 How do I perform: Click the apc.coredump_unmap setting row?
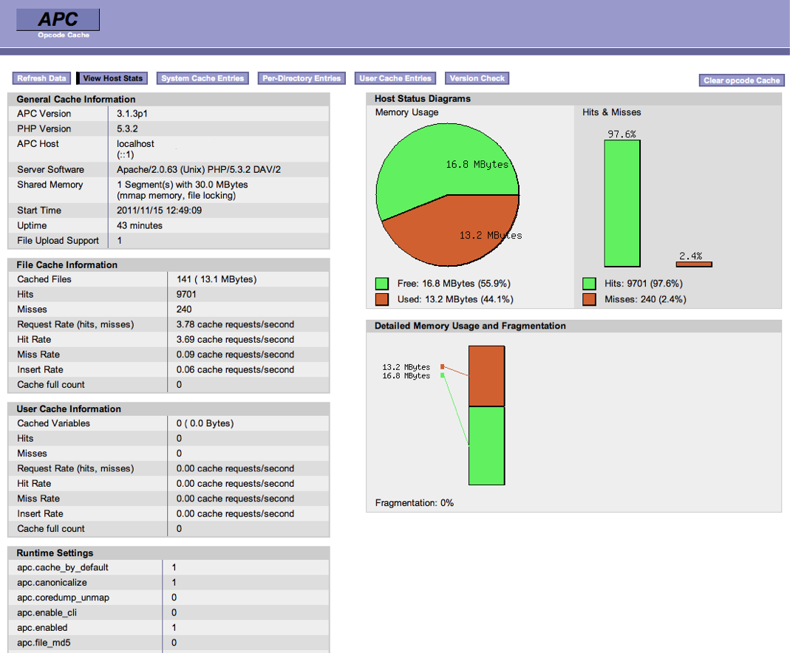point(168,598)
